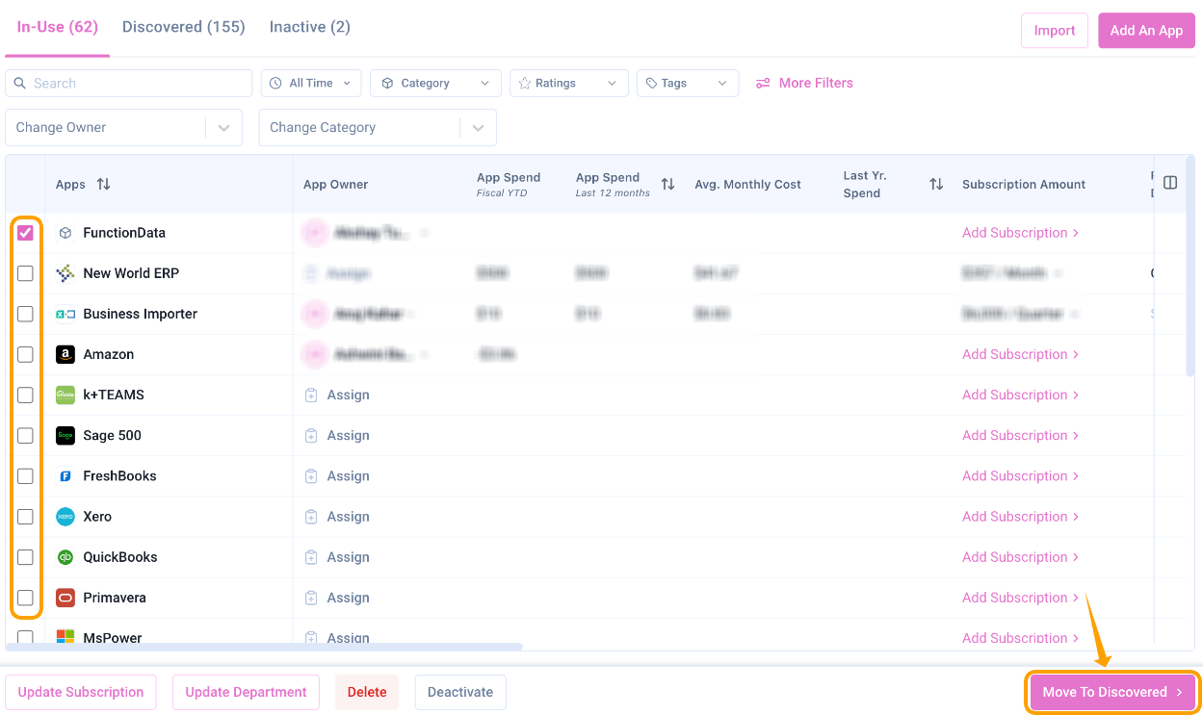The width and height of the screenshot is (1203, 715).
Task: Sort by Apps column arrows
Action: point(104,184)
